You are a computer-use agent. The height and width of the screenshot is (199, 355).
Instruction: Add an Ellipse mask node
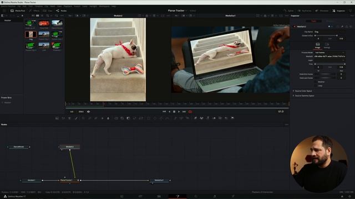pyautogui.click(x=155, y=118)
